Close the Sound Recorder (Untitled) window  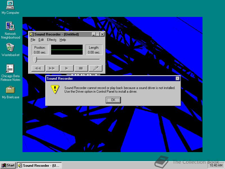click(x=102, y=34)
